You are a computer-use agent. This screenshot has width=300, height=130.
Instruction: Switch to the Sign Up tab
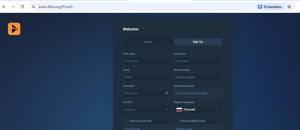[x=198, y=42]
